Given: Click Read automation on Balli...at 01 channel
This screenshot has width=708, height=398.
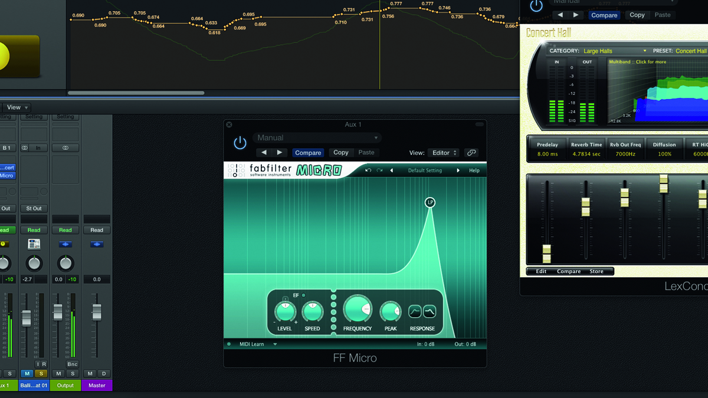Looking at the screenshot, I should coord(34,230).
